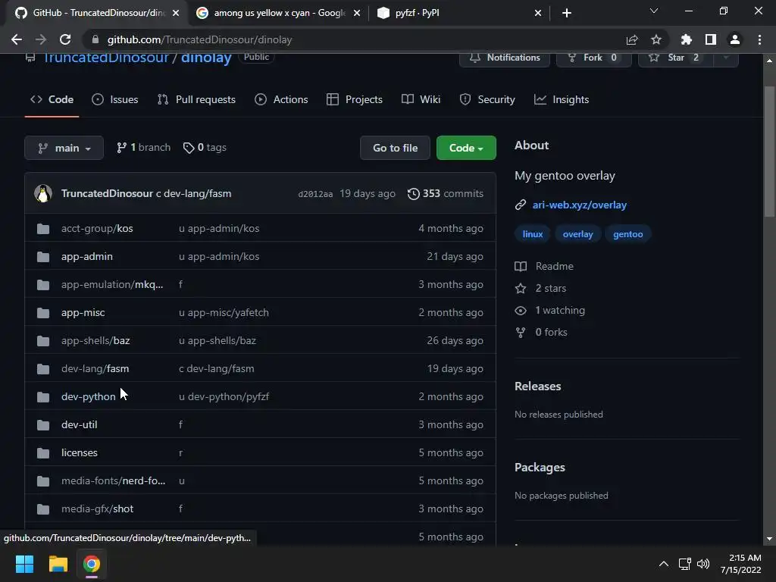The width and height of the screenshot is (776, 582).
Task: Open the Chrome extensions puzzle icon
Action: (687, 39)
